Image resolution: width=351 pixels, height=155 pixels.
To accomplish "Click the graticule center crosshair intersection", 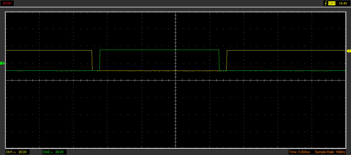I will point(175,80).
